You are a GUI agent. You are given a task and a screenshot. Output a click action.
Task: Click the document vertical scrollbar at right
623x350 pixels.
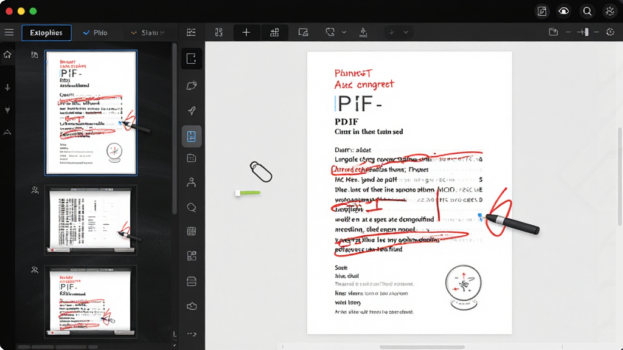click(620, 177)
